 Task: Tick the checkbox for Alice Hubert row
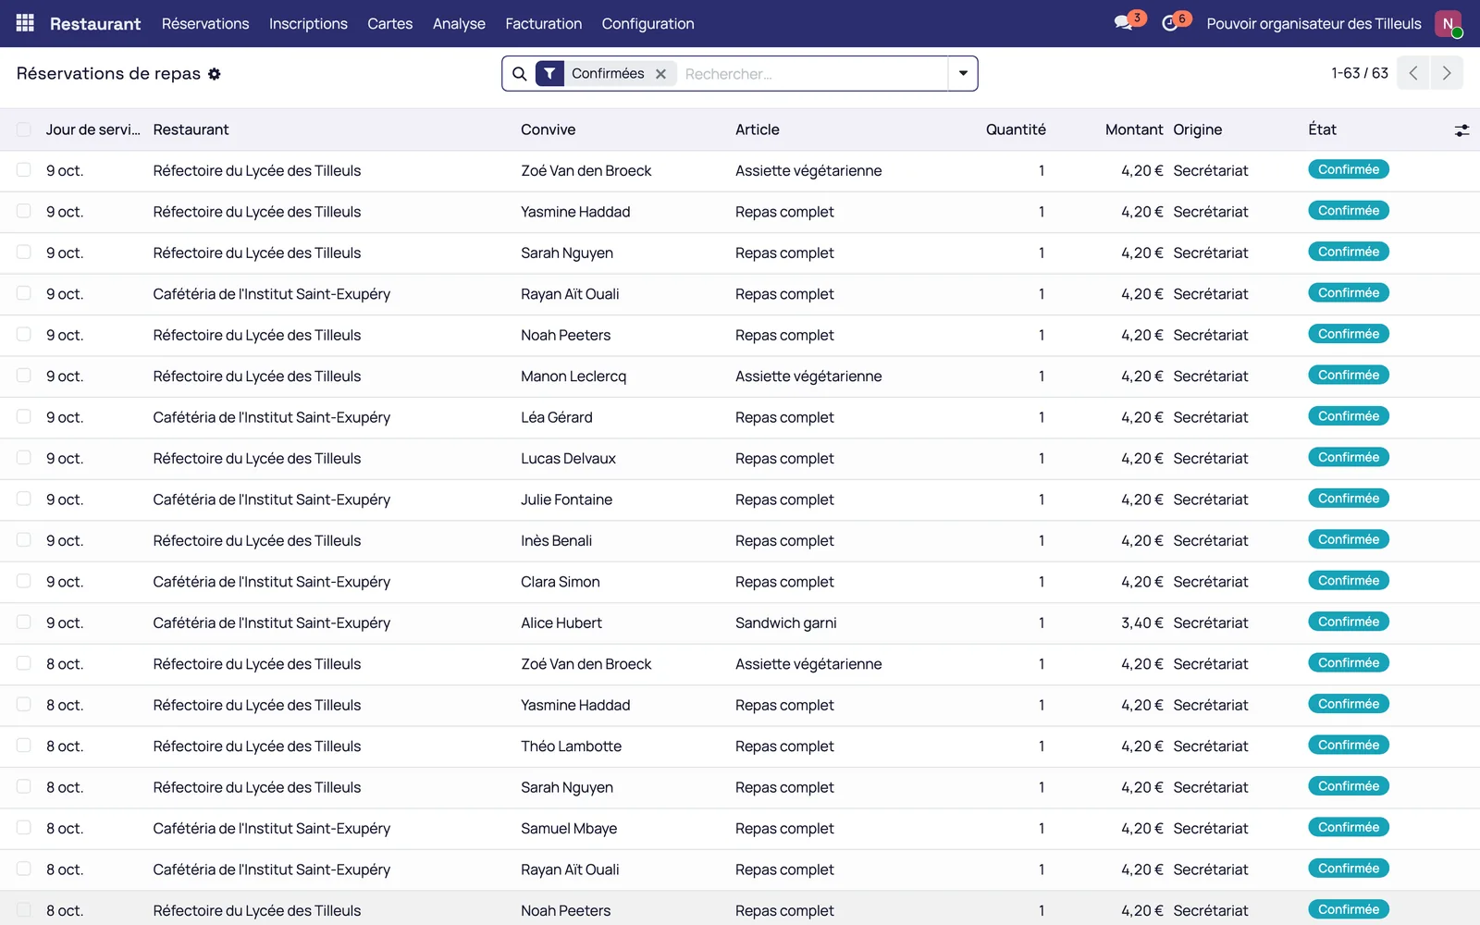pos(24,623)
